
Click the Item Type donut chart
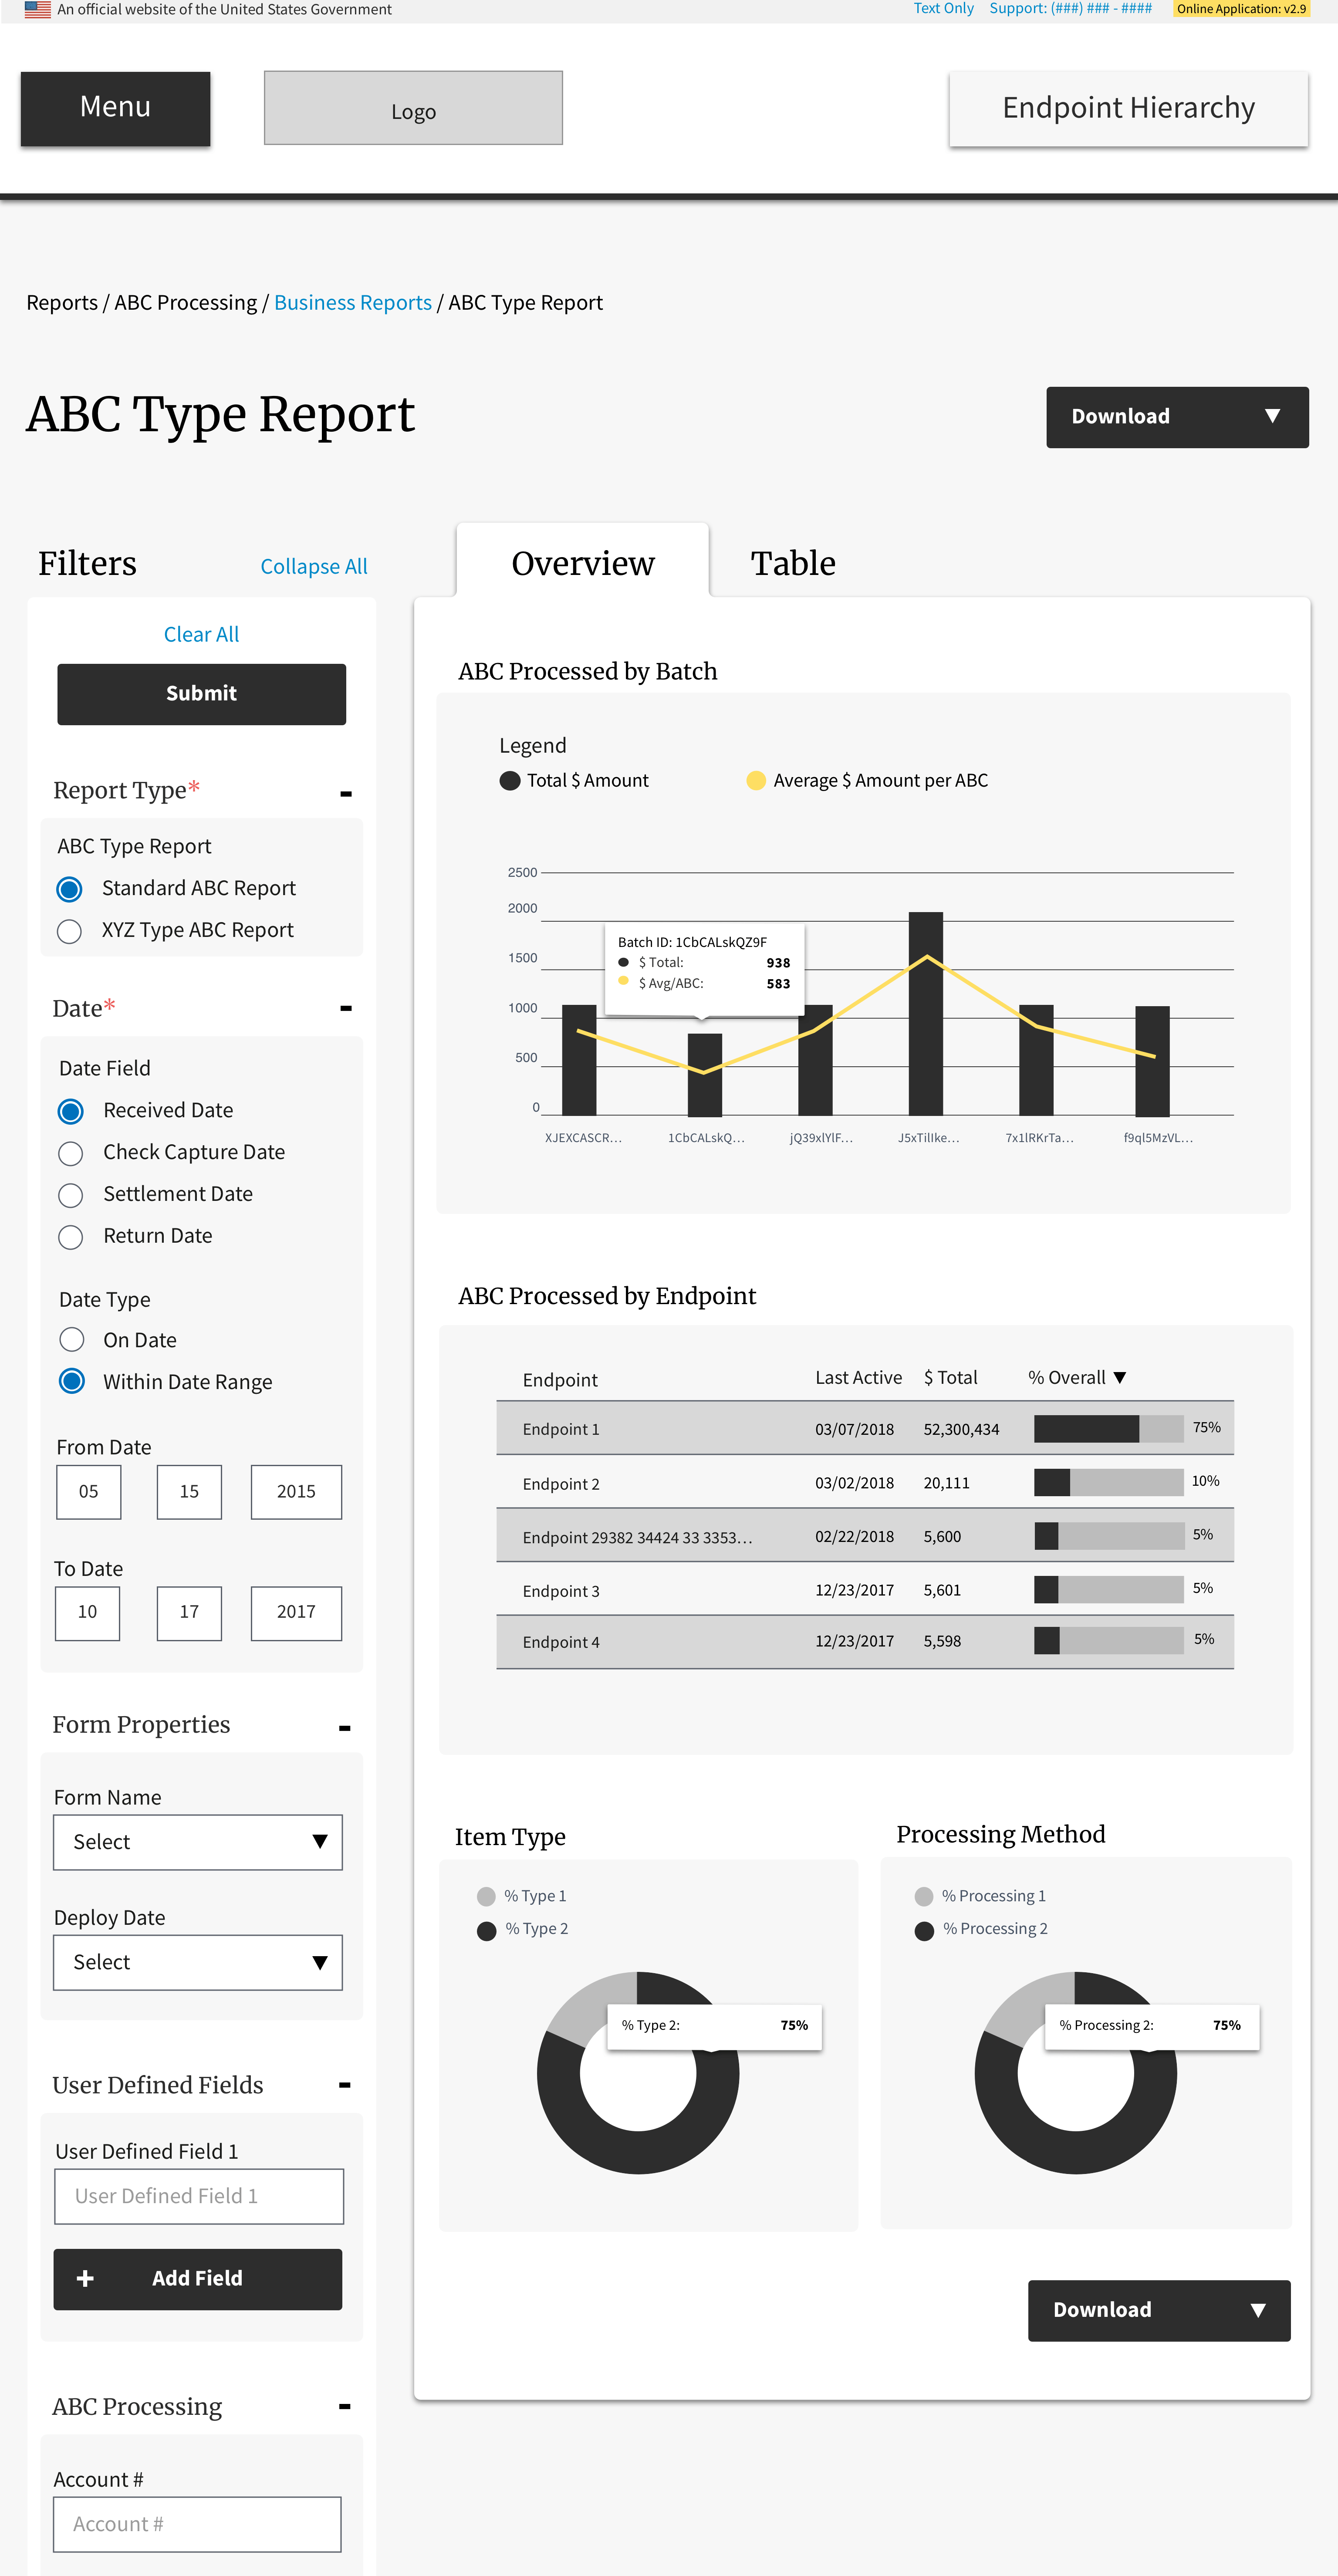(638, 2073)
